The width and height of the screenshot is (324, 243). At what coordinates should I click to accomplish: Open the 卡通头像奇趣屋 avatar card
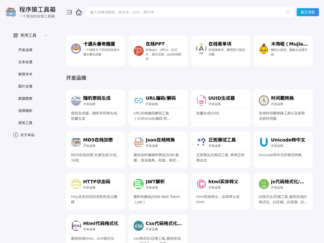coord(95,51)
